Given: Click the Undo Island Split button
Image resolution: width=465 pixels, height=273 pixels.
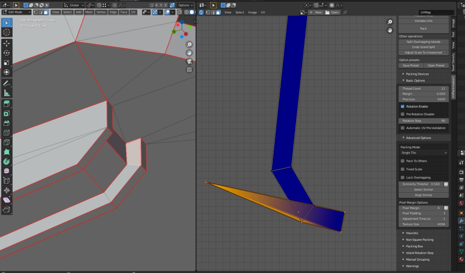Looking at the screenshot, I should pos(424,47).
